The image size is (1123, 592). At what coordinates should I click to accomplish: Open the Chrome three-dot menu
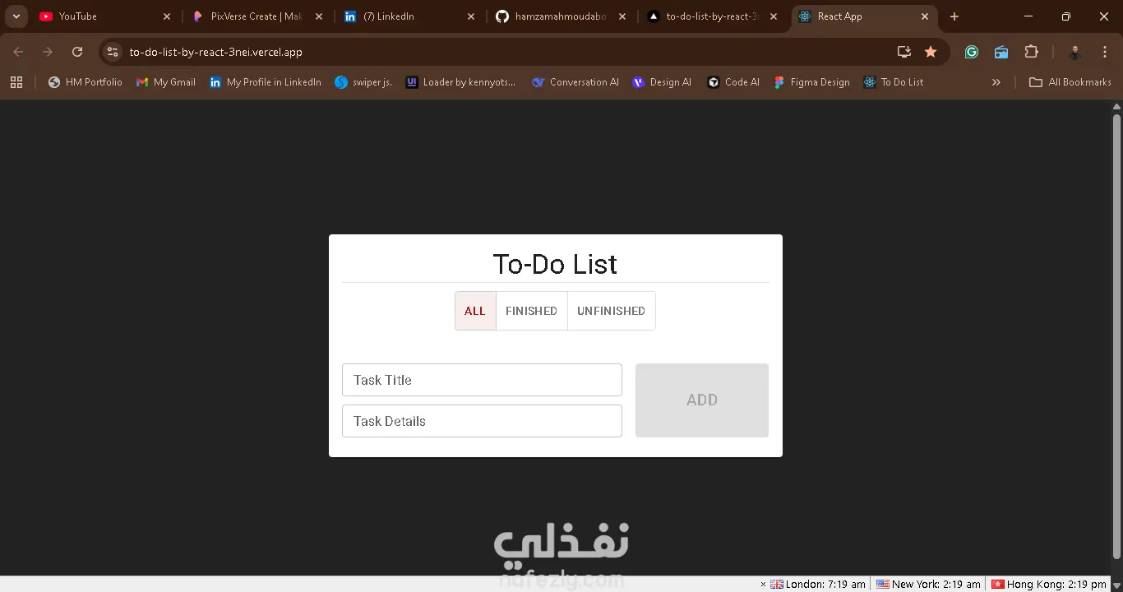point(1105,52)
